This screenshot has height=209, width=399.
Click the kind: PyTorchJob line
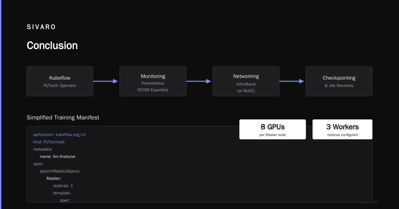point(49,142)
